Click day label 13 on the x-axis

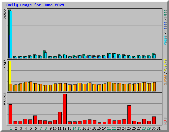pos(69,128)
